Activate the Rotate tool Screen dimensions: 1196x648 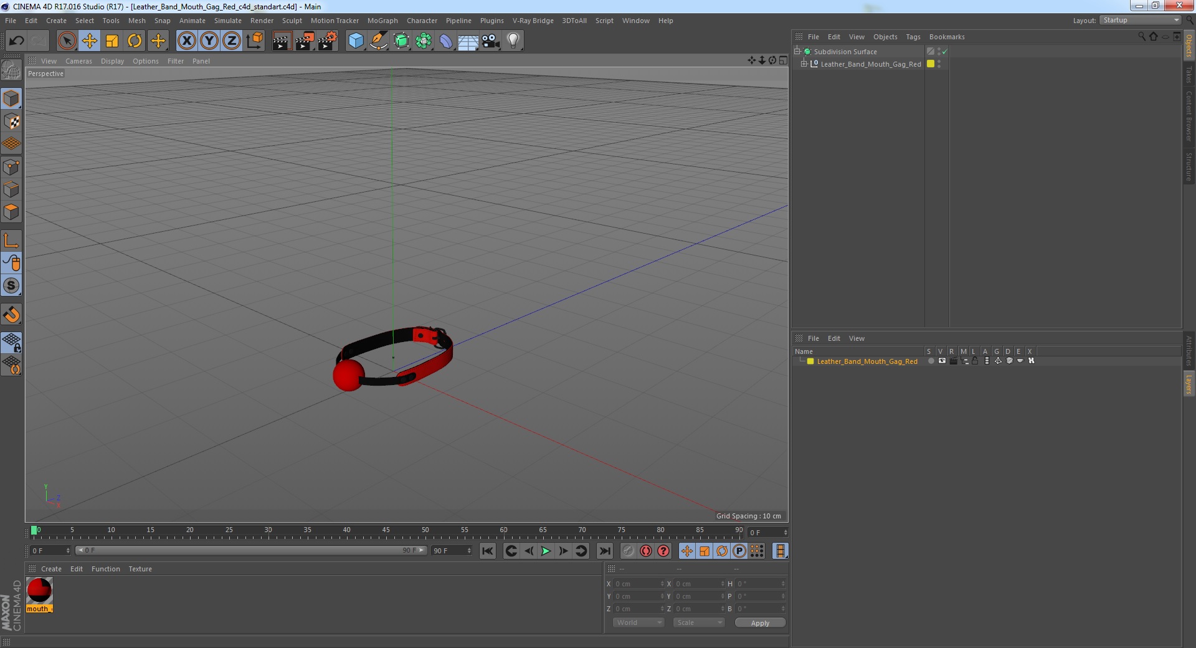click(x=135, y=41)
